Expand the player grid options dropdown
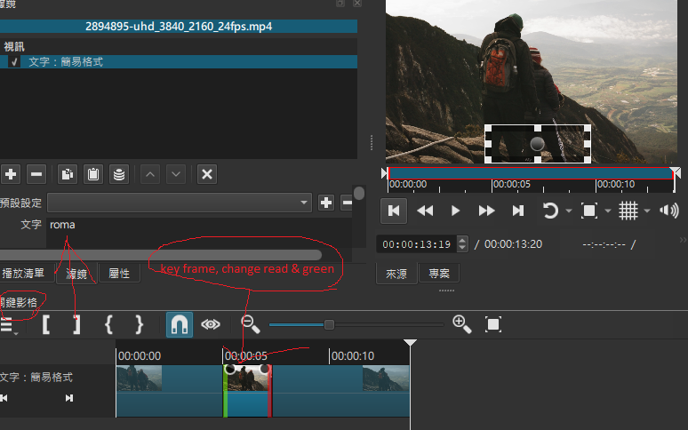This screenshot has width=688, height=430. pyautogui.click(x=646, y=211)
